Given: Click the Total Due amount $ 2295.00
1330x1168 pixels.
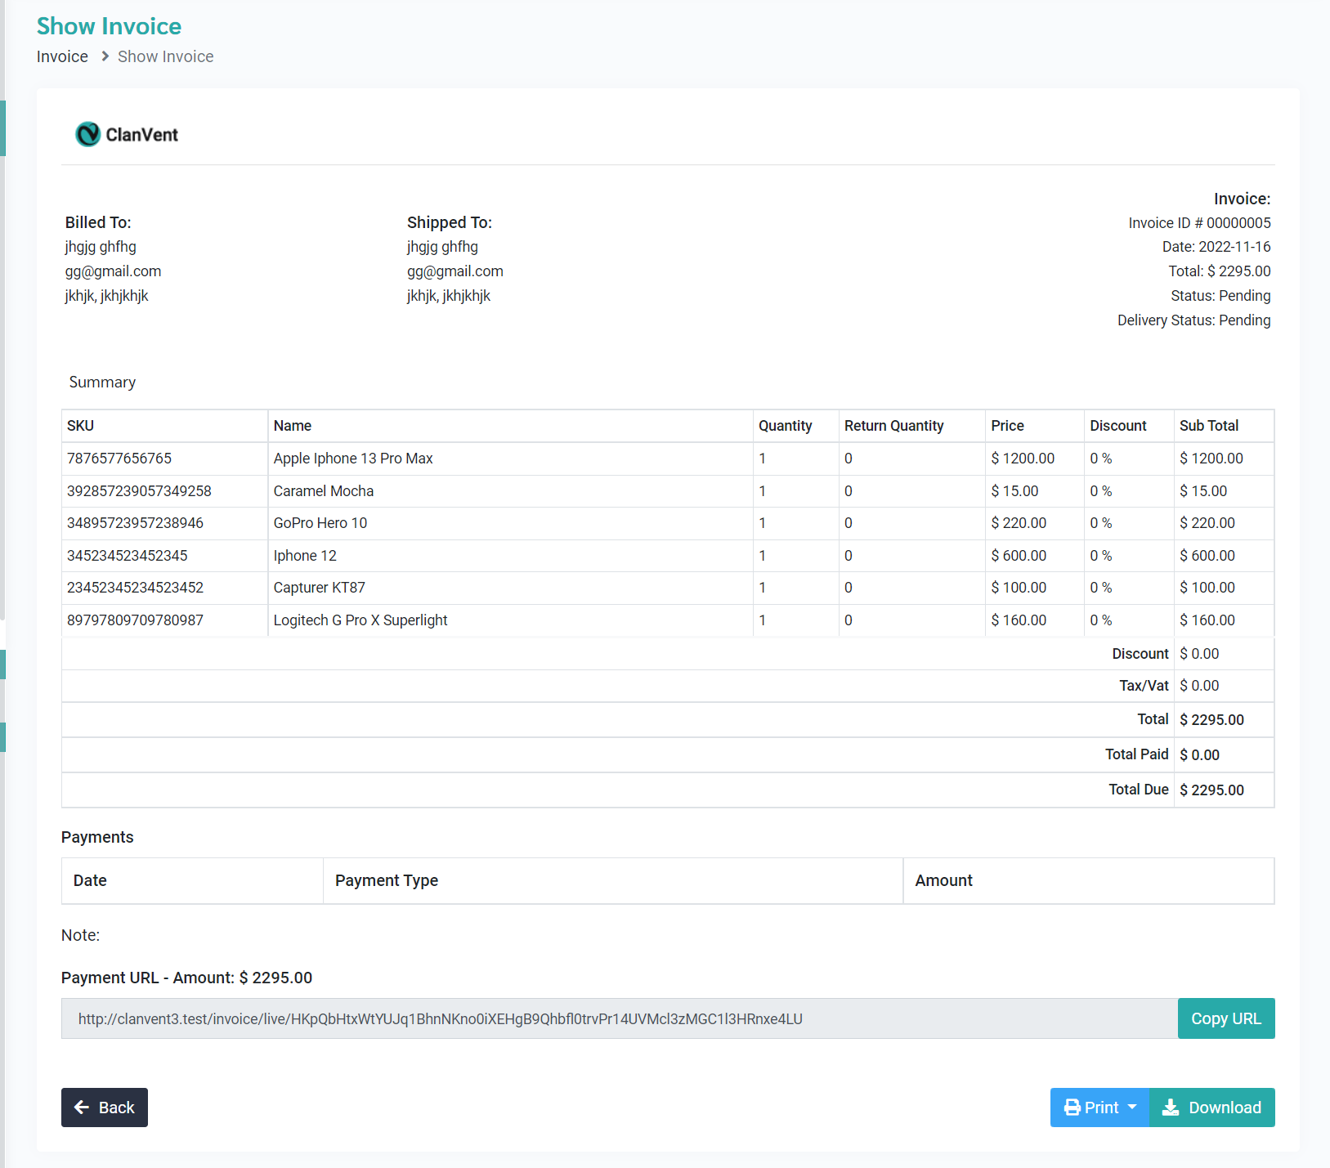Looking at the screenshot, I should [x=1211, y=790].
